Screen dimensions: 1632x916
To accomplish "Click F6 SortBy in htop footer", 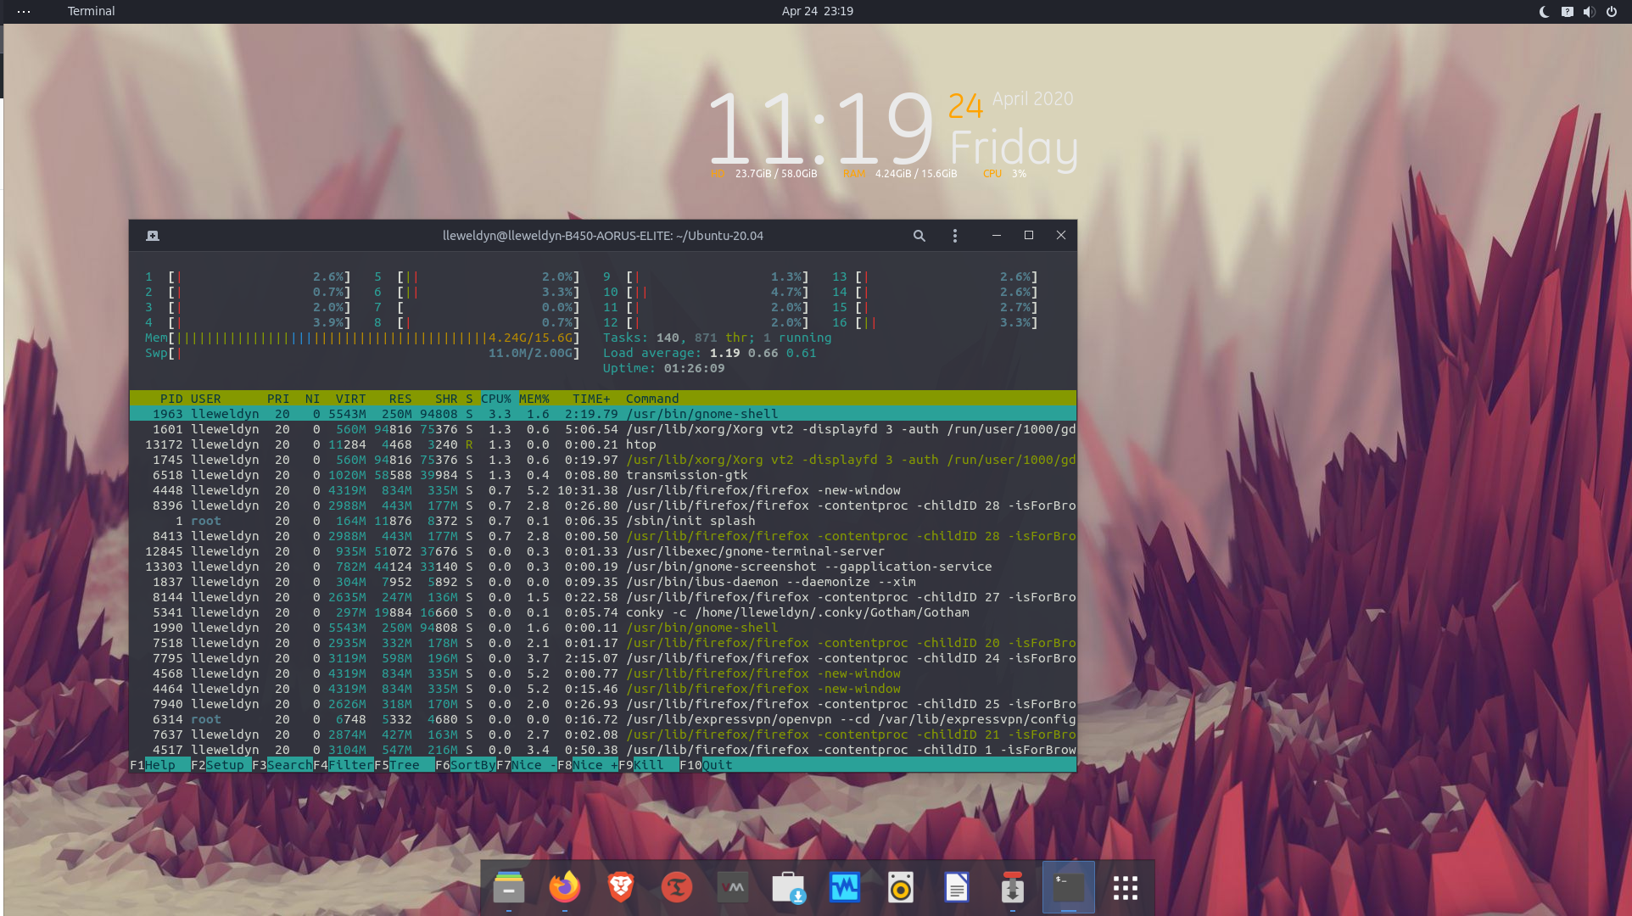I will 472,765.
